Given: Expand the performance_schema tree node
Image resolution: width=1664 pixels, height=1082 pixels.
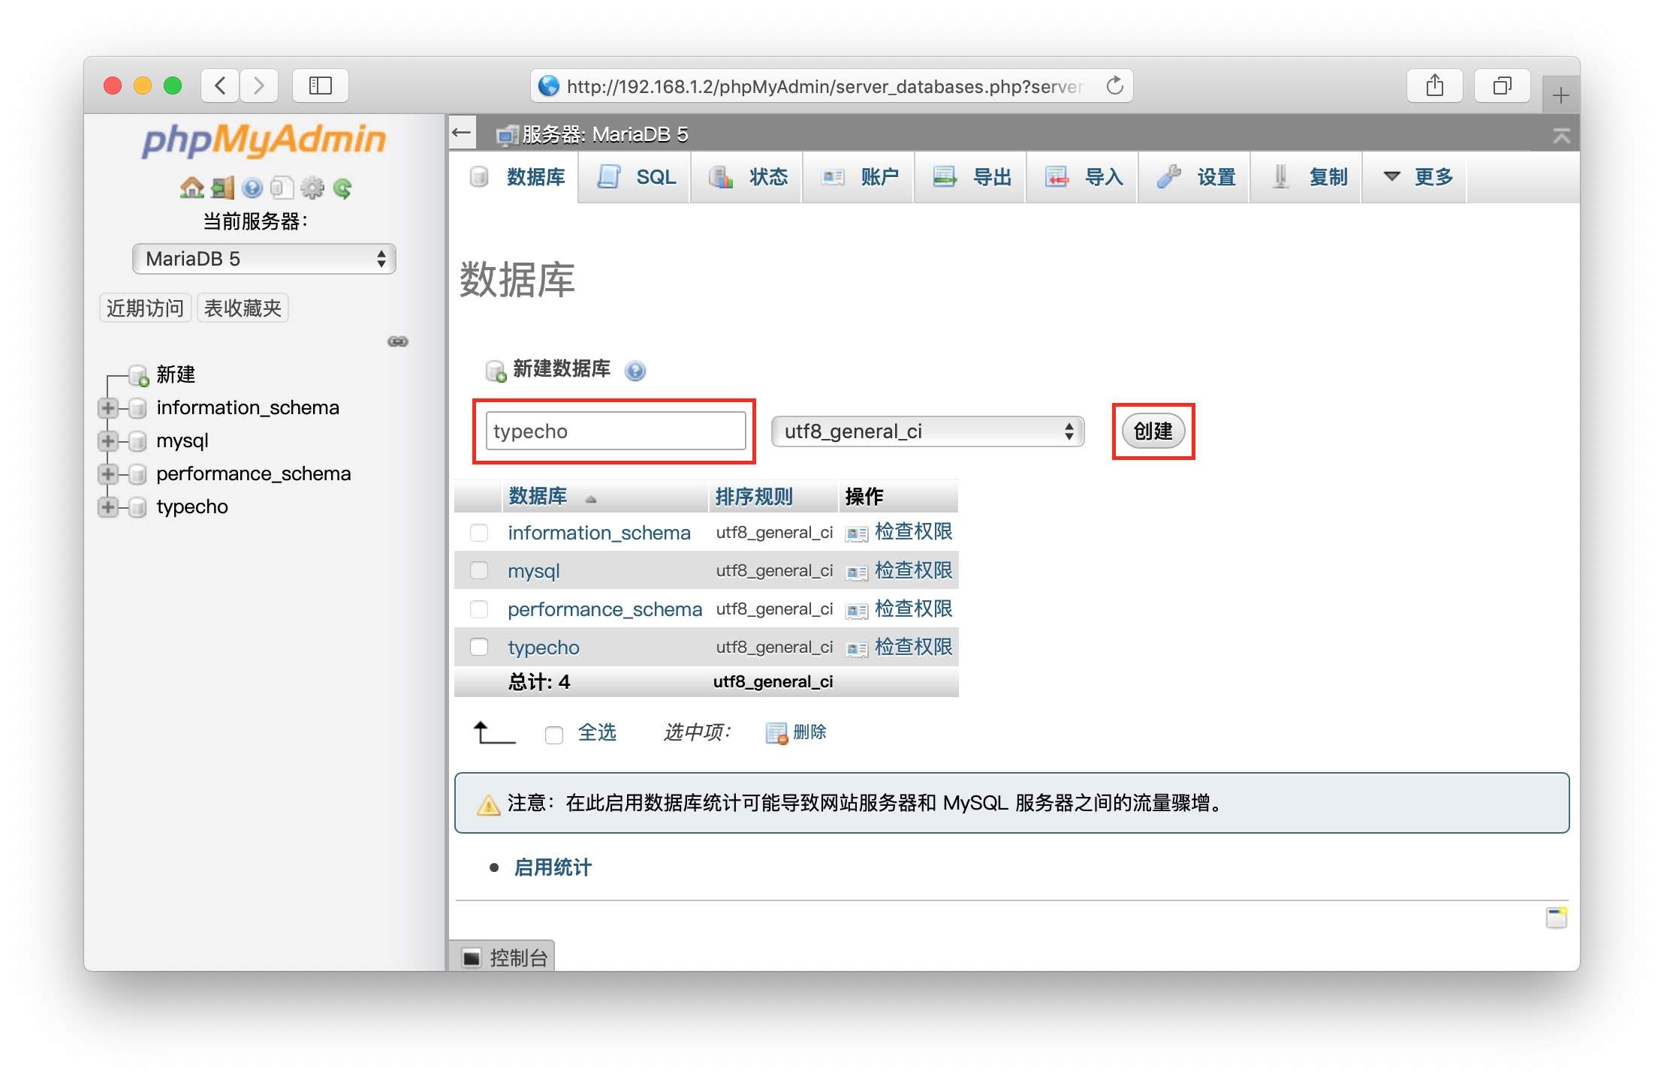Looking at the screenshot, I should click(107, 474).
